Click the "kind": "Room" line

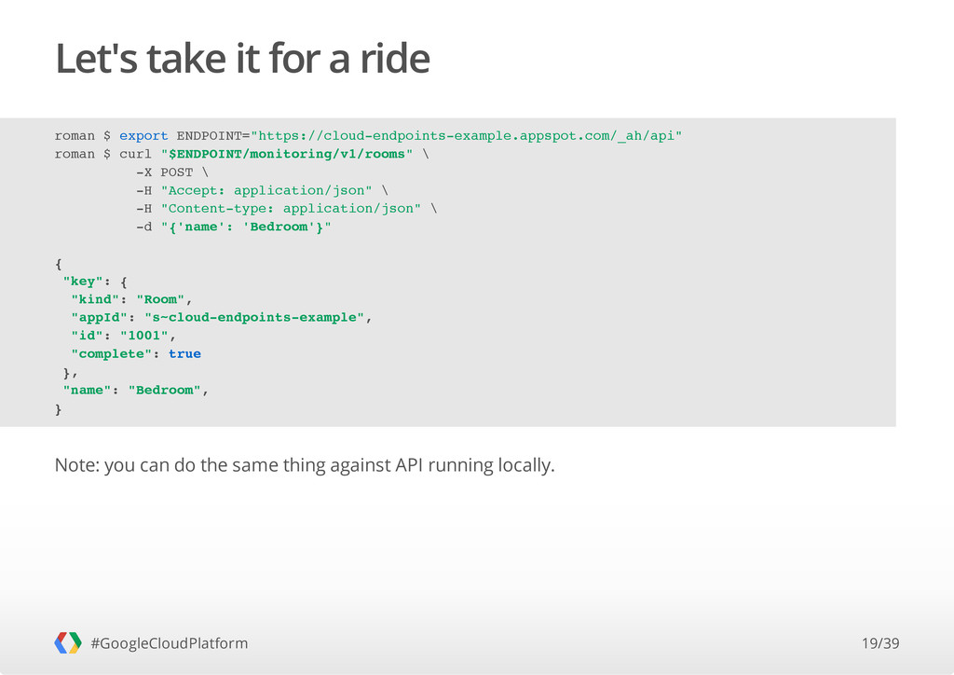click(x=131, y=299)
